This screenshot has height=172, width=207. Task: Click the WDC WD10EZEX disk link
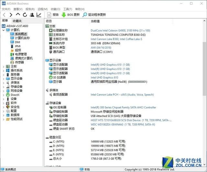(x=123, y=124)
